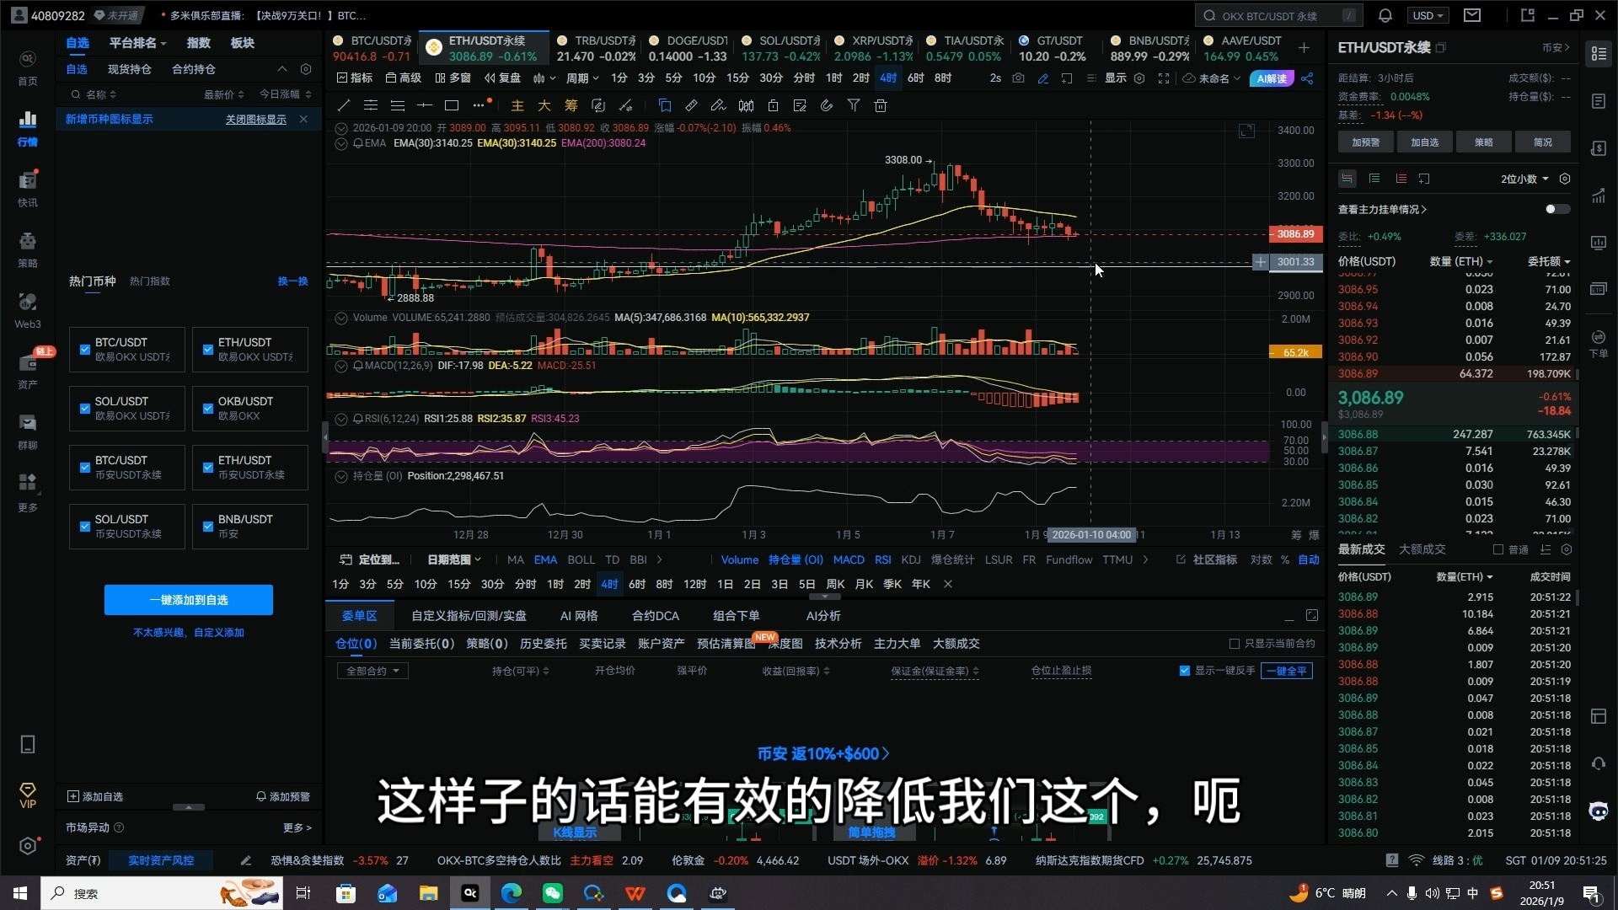Image resolution: width=1618 pixels, height=910 pixels.
Task: Uncheck ETH/USDT OKX checkbox
Action: 207,349
